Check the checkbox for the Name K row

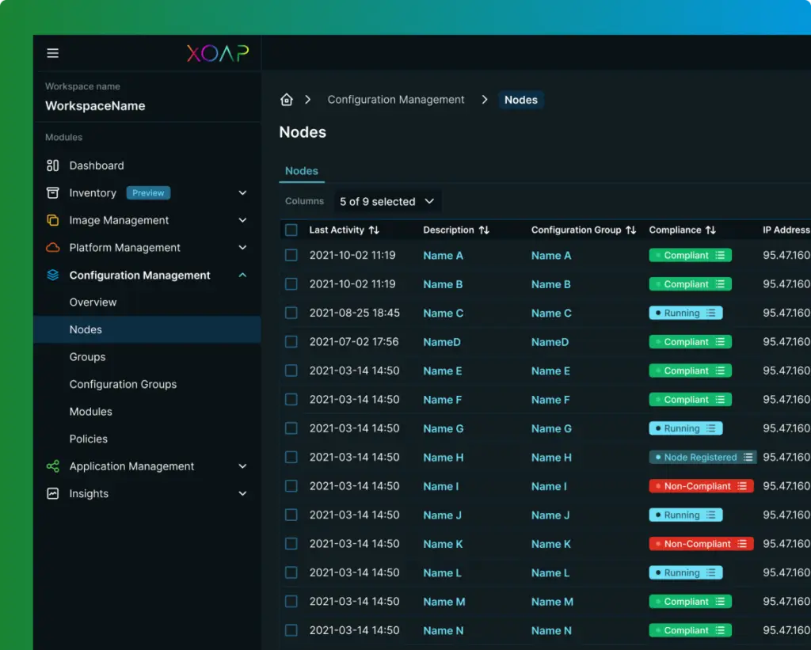pyautogui.click(x=291, y=544)
